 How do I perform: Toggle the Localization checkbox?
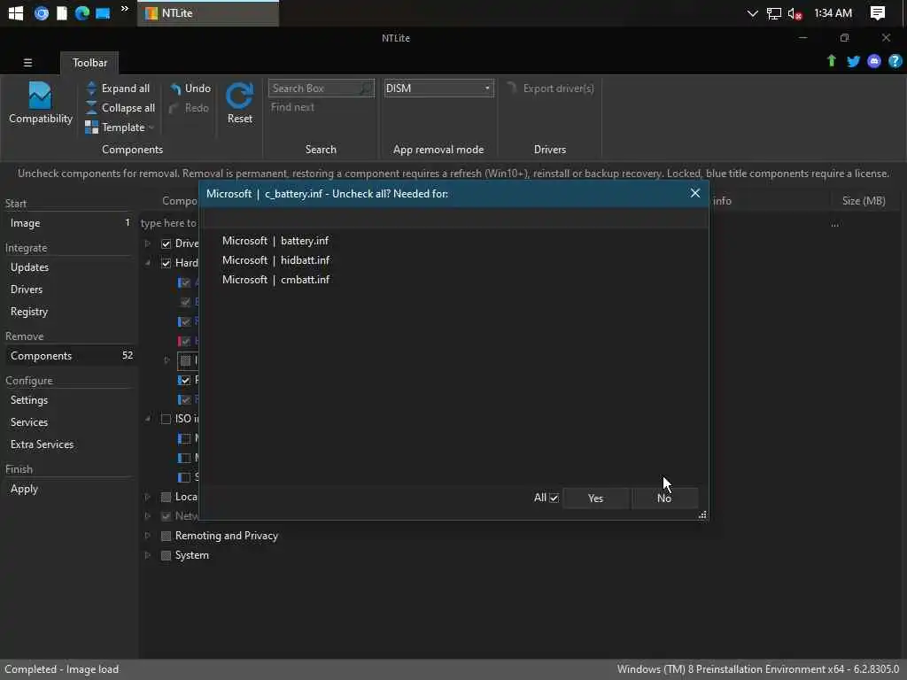pyautogui.click(x=166, y=497)
